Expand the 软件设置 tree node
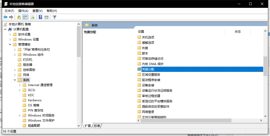The height and width of the screenshot is (136, 270). click(10, 34)
